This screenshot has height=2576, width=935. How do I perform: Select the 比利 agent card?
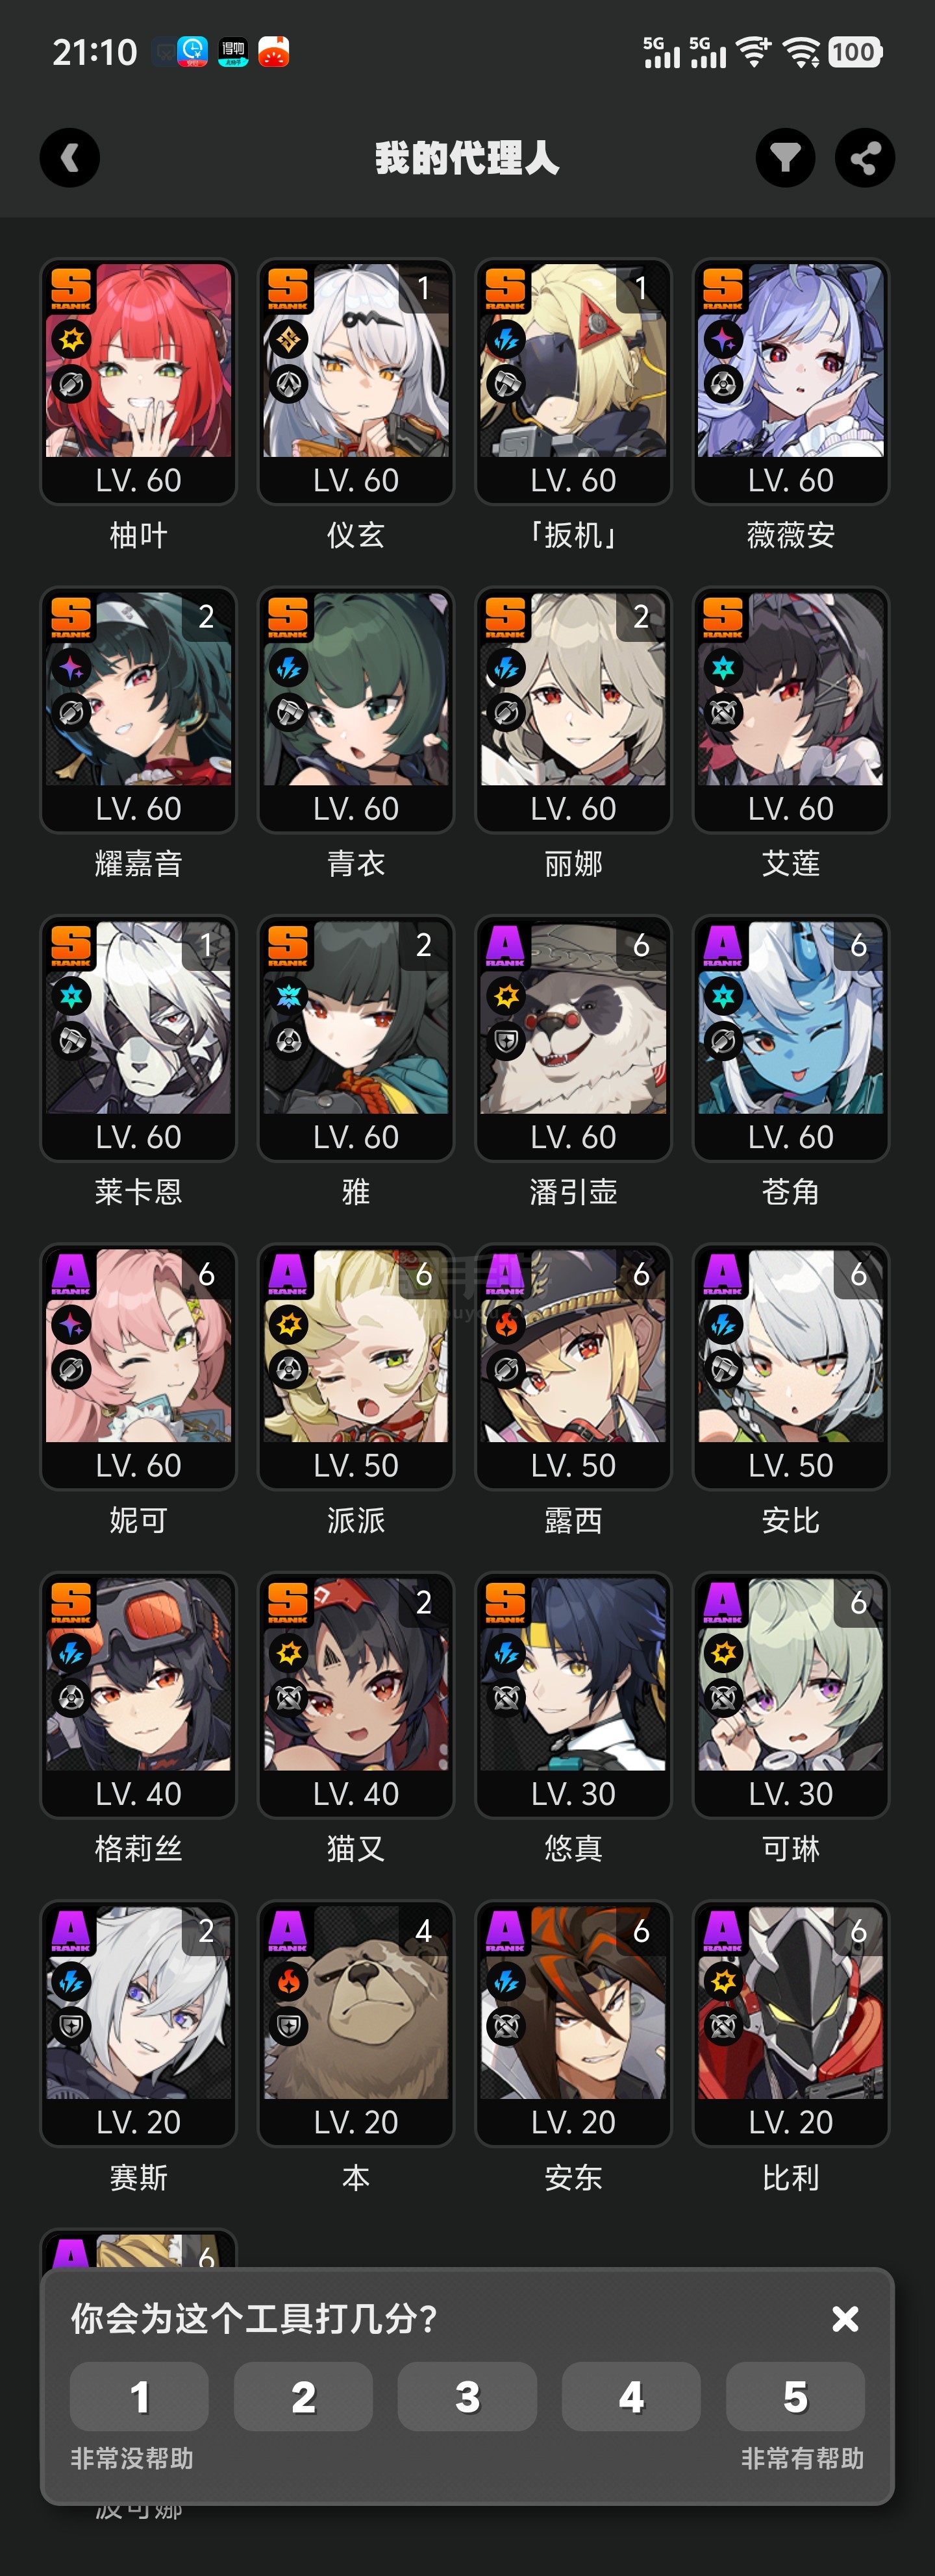(x=791, y=2023)
